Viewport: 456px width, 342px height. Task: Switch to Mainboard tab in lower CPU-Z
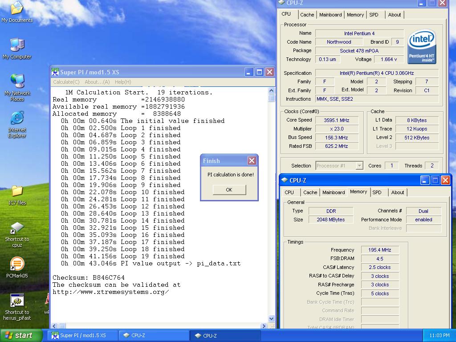tap(333, 192)
